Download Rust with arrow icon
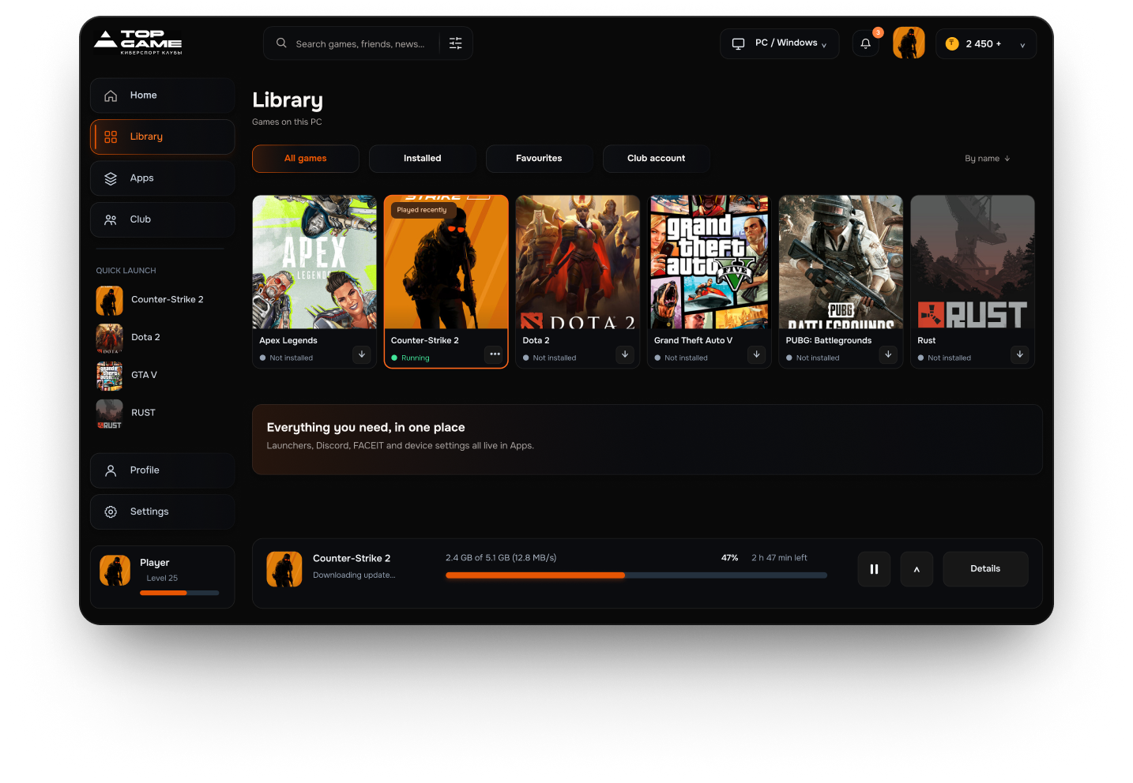This screenshot has width=1133, height=783. (1020, 354)
